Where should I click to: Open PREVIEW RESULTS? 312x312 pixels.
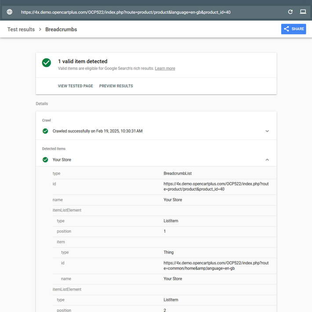(x=116, y=86)
